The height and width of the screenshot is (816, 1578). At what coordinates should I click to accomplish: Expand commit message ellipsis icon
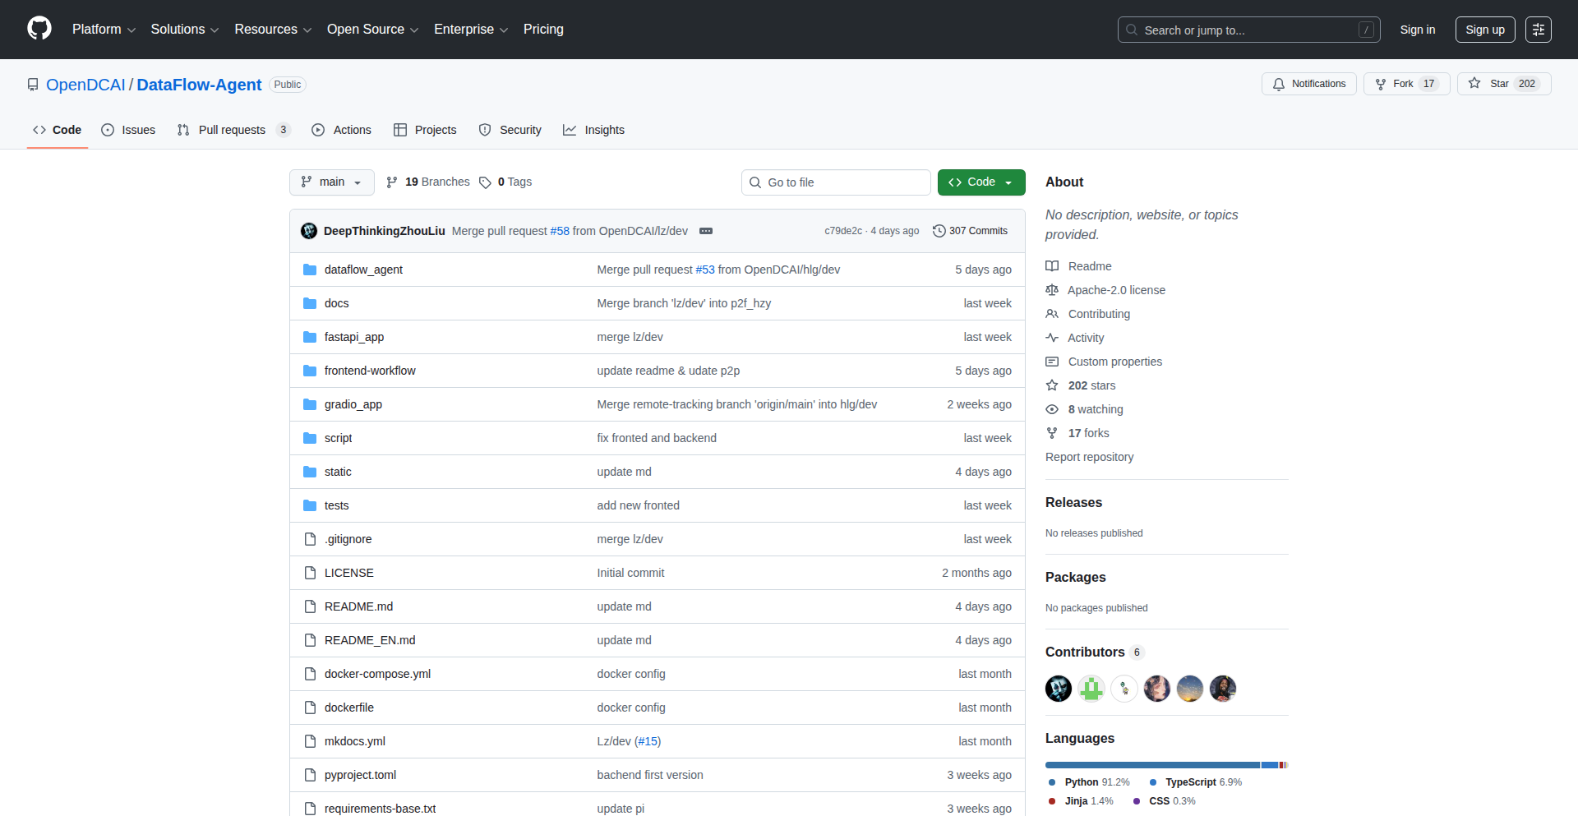click(x=706, y=231)
